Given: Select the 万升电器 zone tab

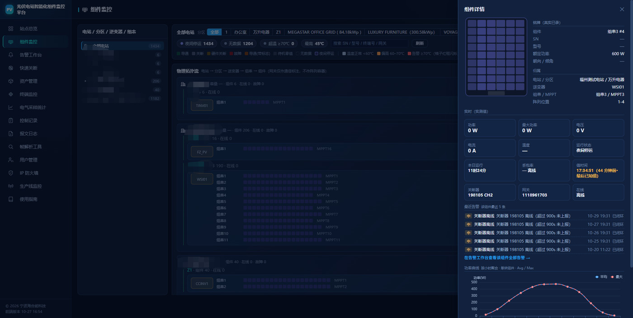Looking at the screenshot, I should [261, 32].
